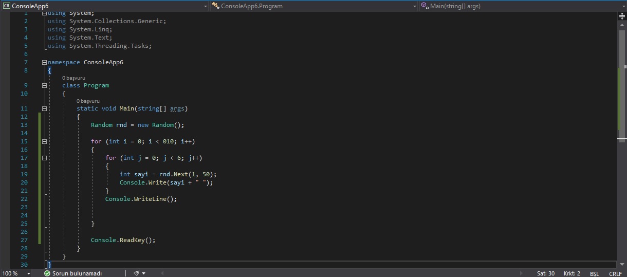Click the horizontal scrollbar right arrow
627x277 pixels.
[x=521, y=273]
